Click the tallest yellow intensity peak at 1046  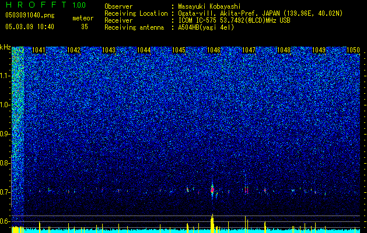tap(212, 223)
